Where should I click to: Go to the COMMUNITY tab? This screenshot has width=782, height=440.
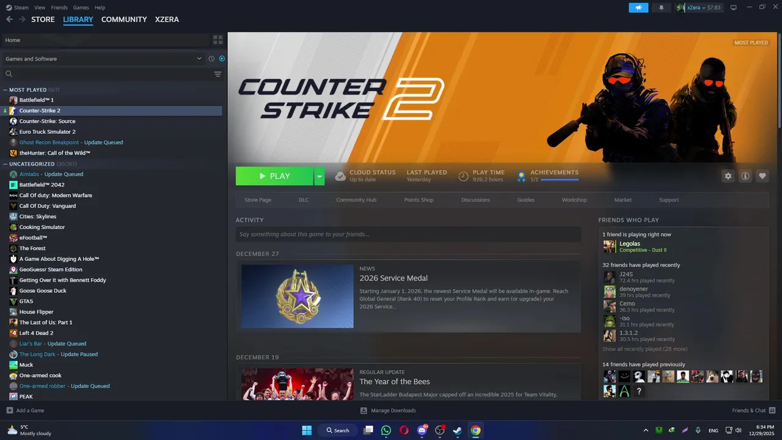[124, 20]
